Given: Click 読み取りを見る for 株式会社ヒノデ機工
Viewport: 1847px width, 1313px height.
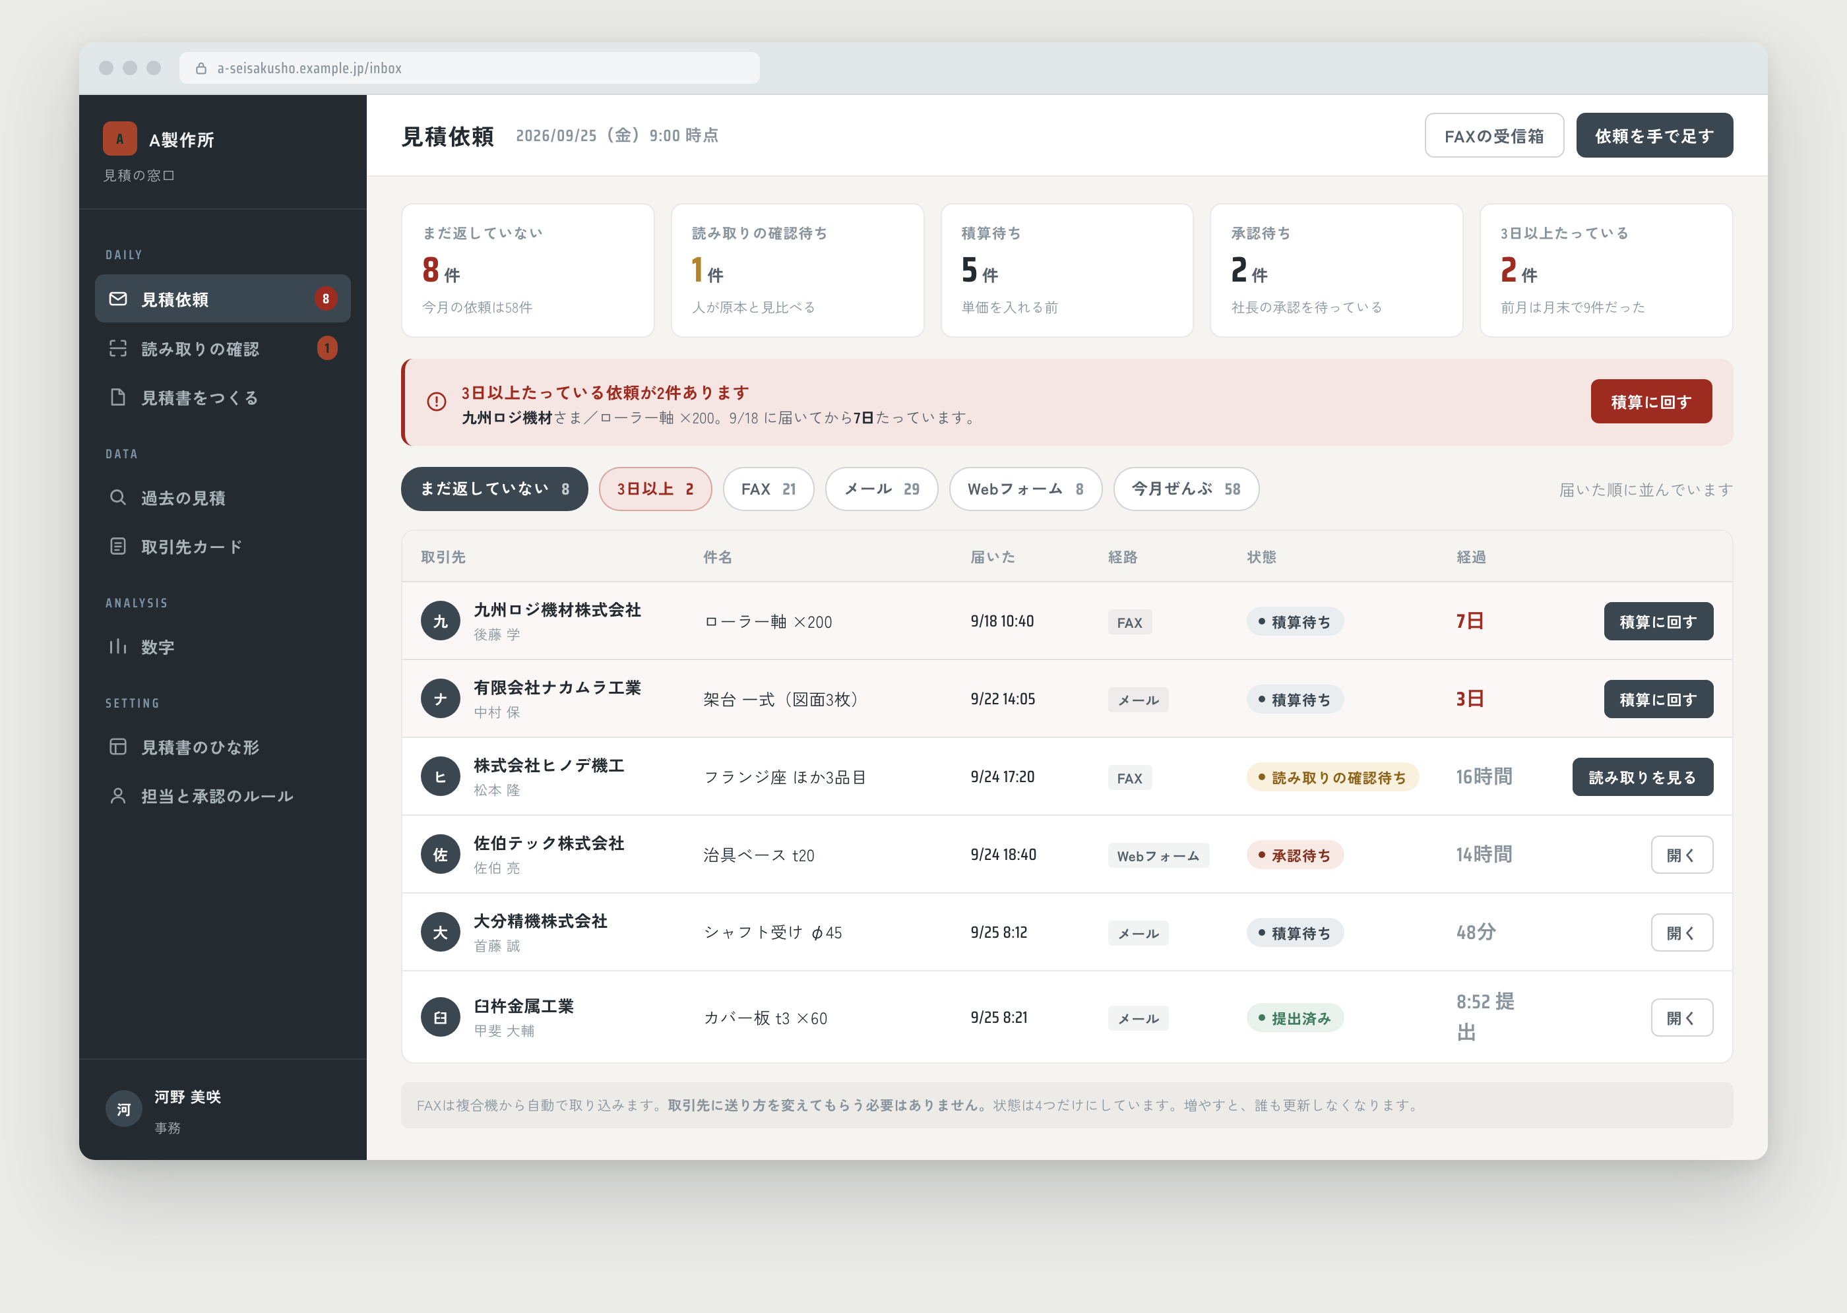Looking at the screenshot, I should (1642, 776).
